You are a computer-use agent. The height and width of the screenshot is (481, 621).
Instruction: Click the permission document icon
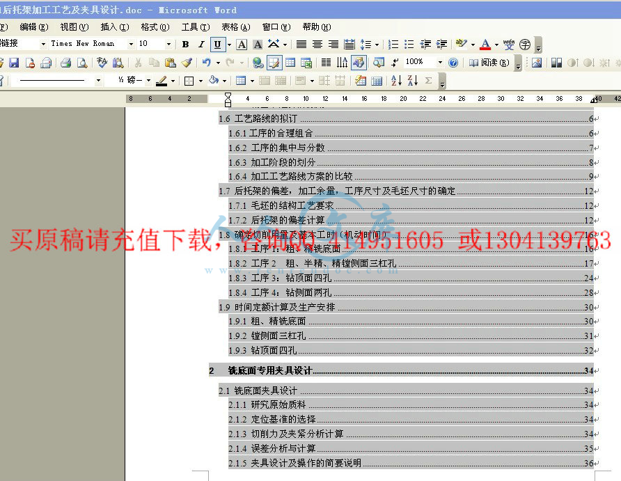tap(30, 63)
